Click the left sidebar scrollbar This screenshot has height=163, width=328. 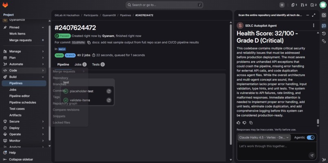pos(50,83)
